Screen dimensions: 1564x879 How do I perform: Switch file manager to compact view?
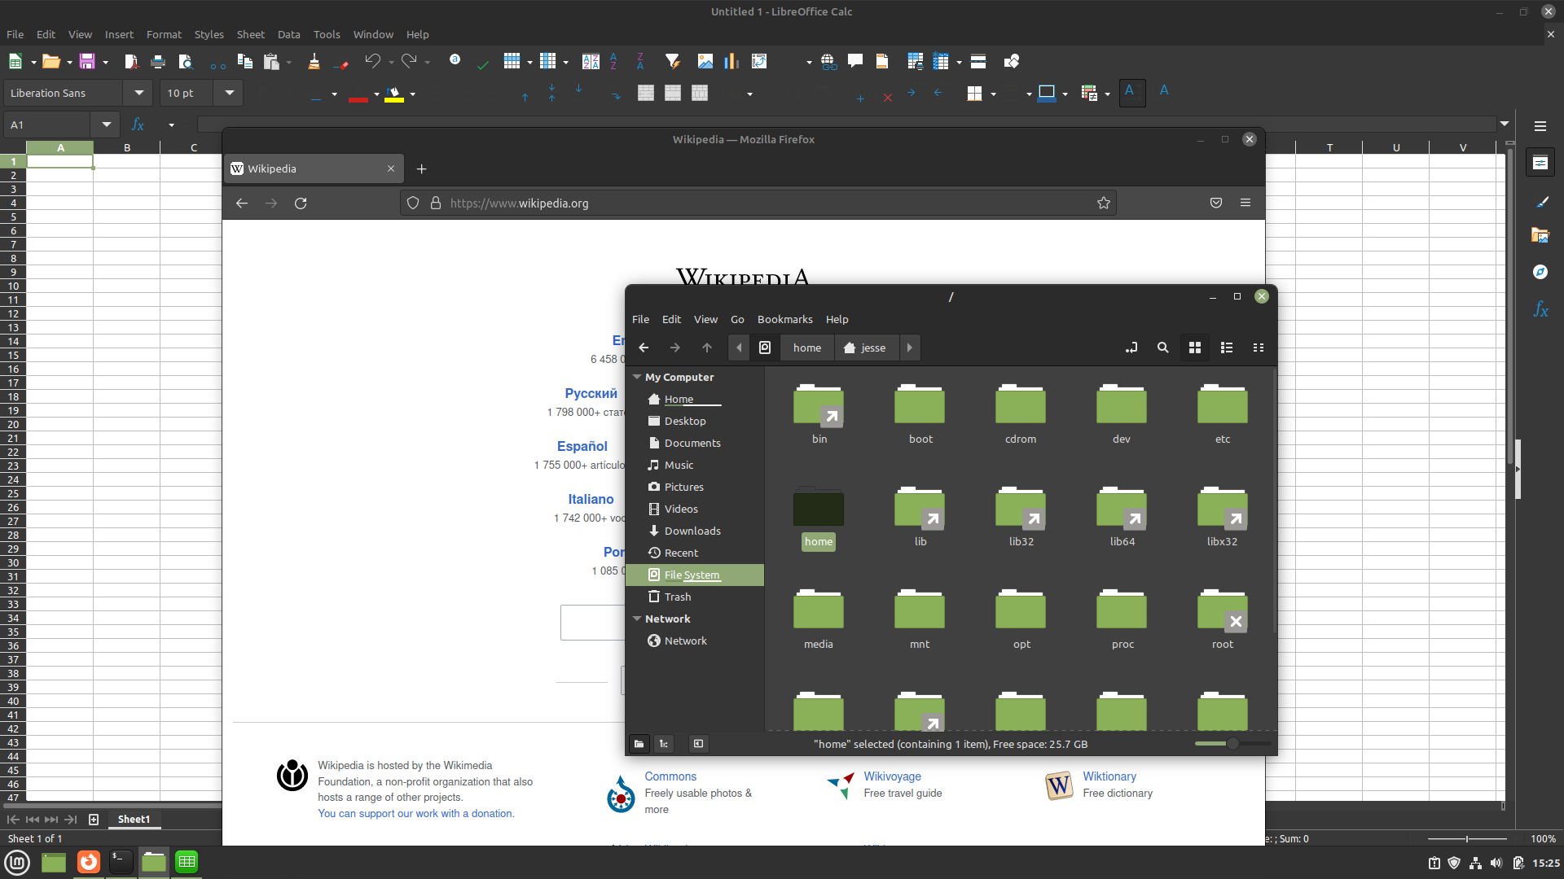pyautogui.click(x=1259, y=348)
